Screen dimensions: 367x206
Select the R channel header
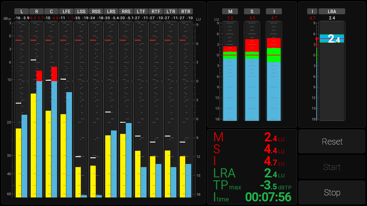coord(37,11)
